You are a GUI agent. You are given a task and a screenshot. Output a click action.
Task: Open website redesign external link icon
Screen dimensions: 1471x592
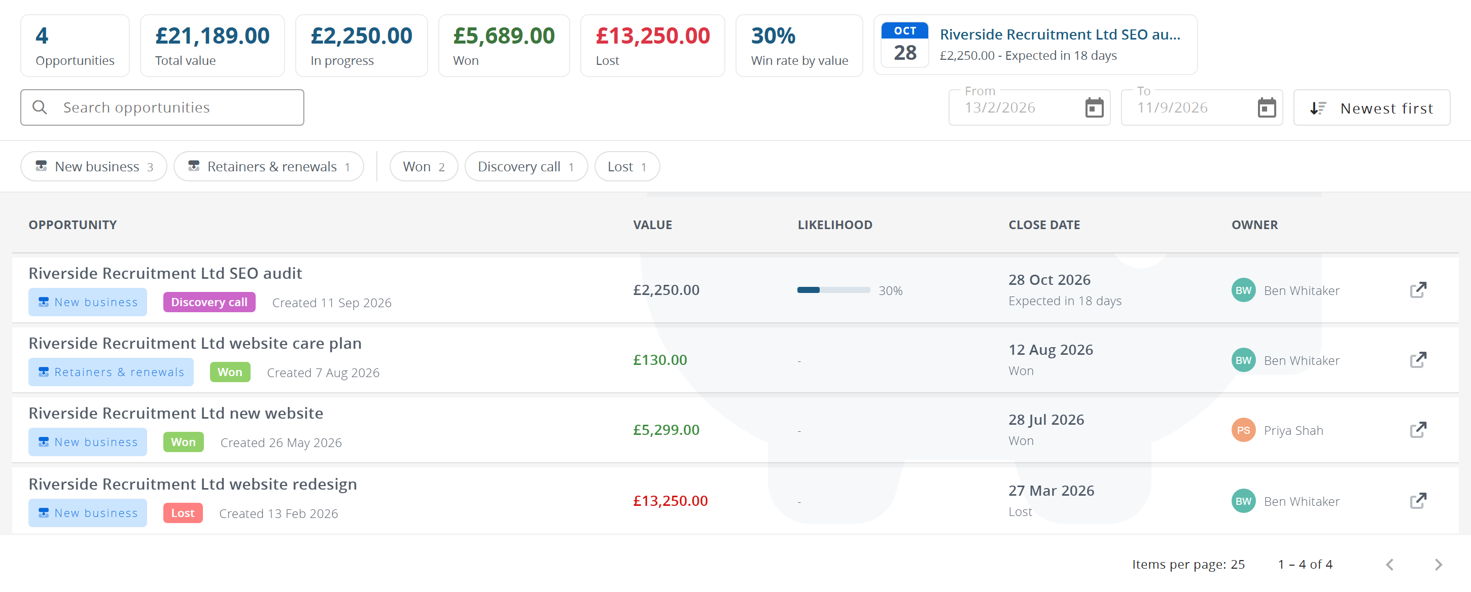[x=1417, y=501]
